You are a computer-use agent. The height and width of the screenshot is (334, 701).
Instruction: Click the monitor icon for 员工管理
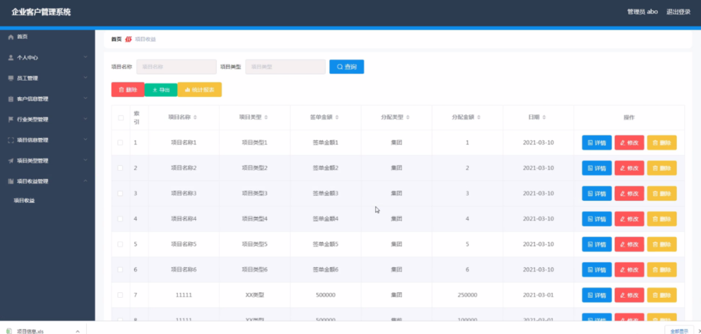click(x=11, y=78)
